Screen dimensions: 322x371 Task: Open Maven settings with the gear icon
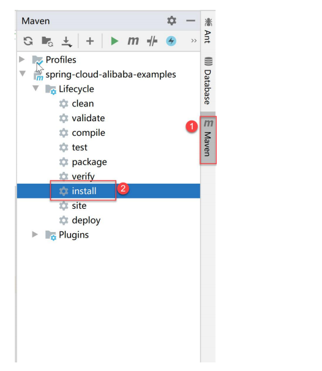click(x=172, y=21)
